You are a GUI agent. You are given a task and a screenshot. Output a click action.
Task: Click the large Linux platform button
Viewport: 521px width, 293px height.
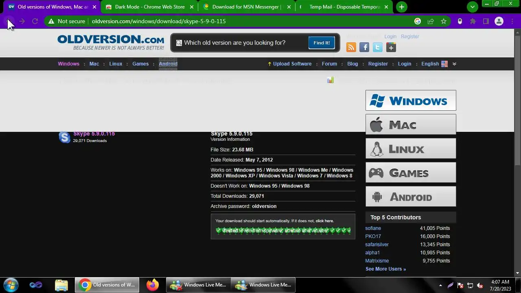click(411, 149)
